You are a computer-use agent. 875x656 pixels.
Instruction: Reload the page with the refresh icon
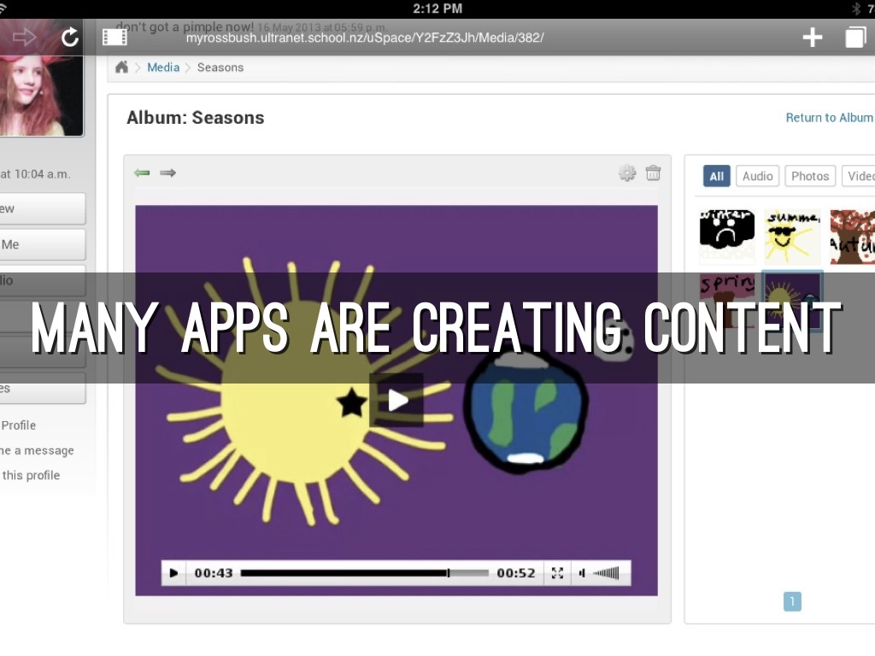(70, 37)
